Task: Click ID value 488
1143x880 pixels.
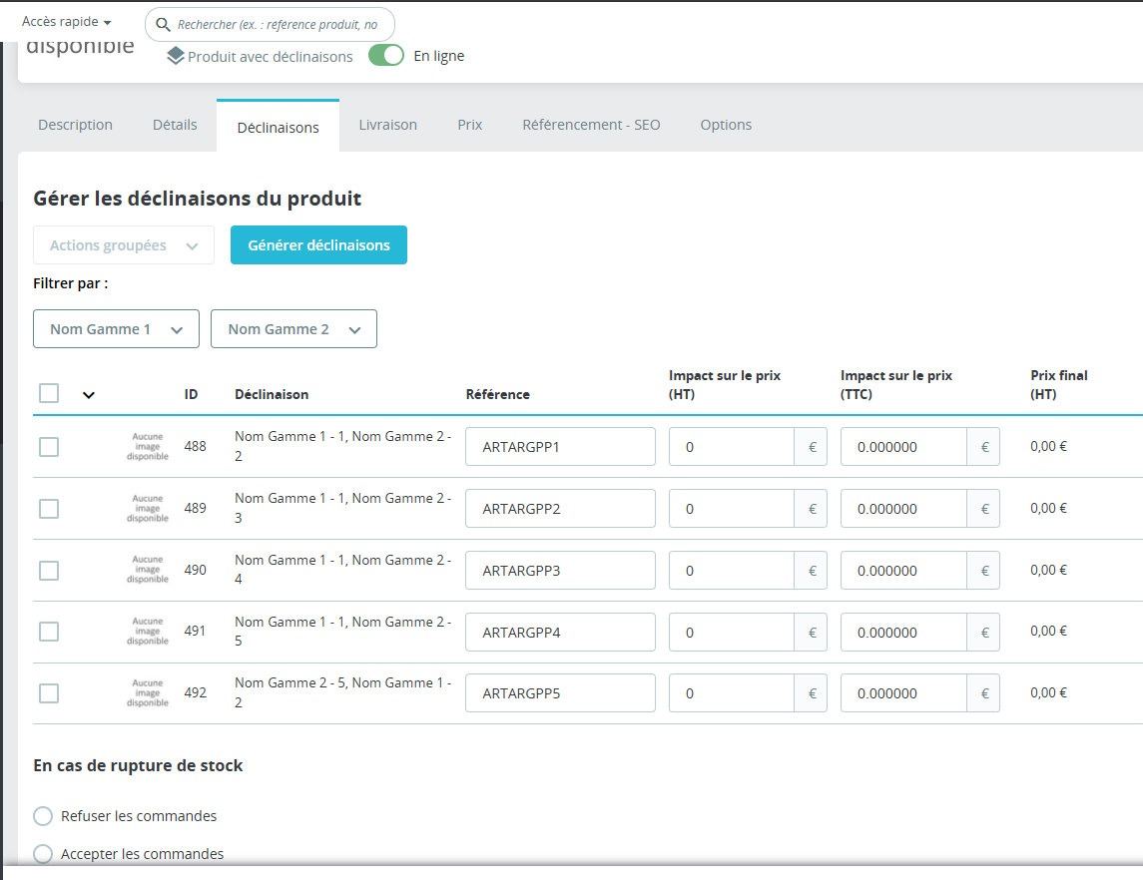Action: [x=196, y=446]
